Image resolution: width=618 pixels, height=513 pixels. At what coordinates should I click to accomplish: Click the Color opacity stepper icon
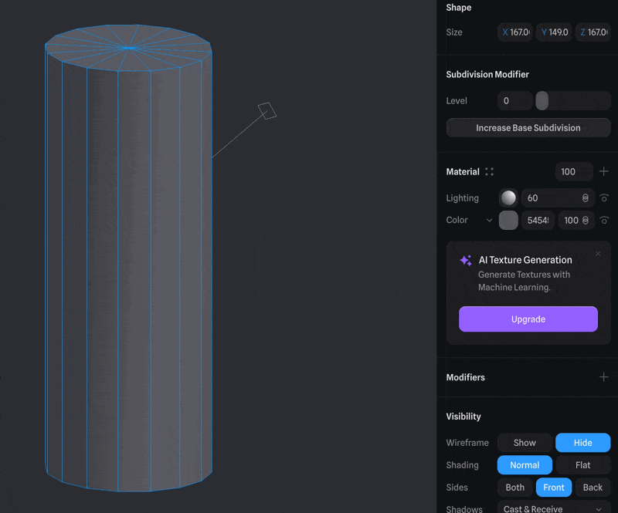click(585, 221)
